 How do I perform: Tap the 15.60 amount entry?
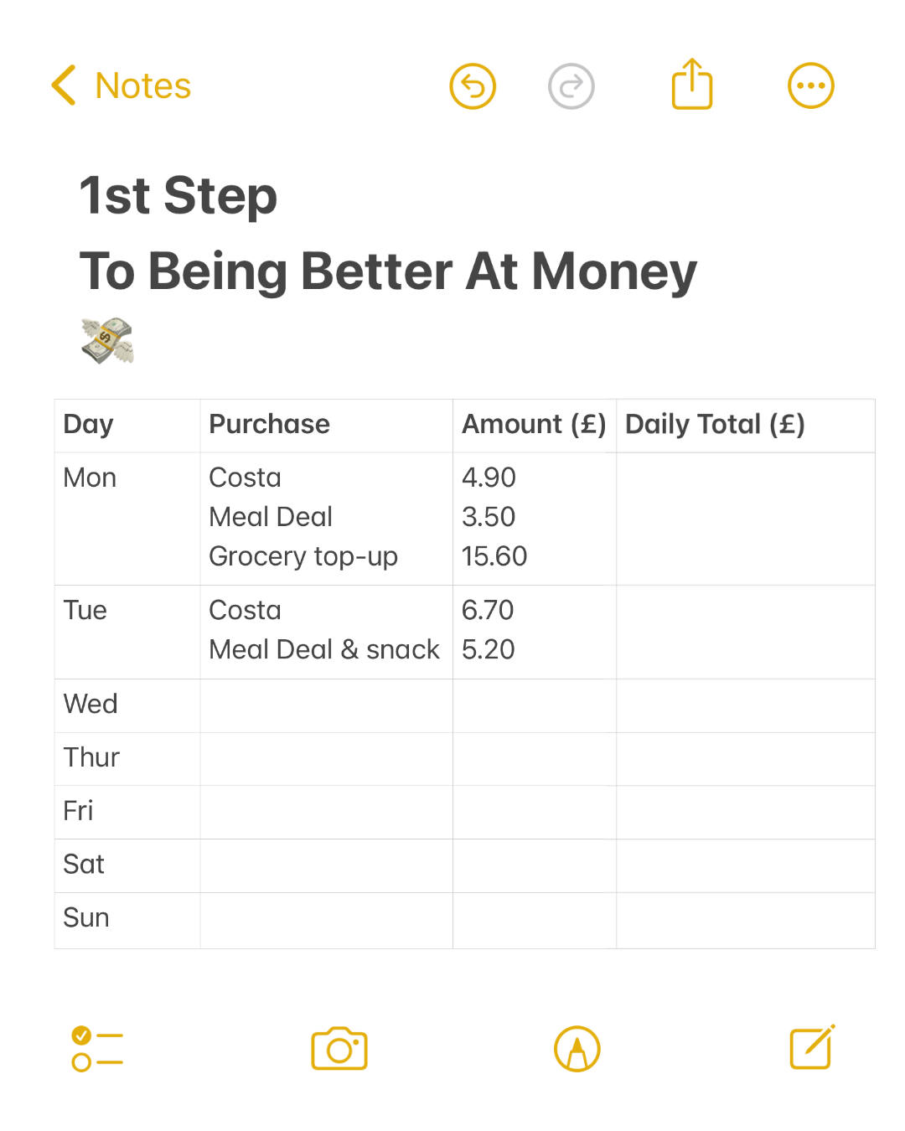coord(494,556)
